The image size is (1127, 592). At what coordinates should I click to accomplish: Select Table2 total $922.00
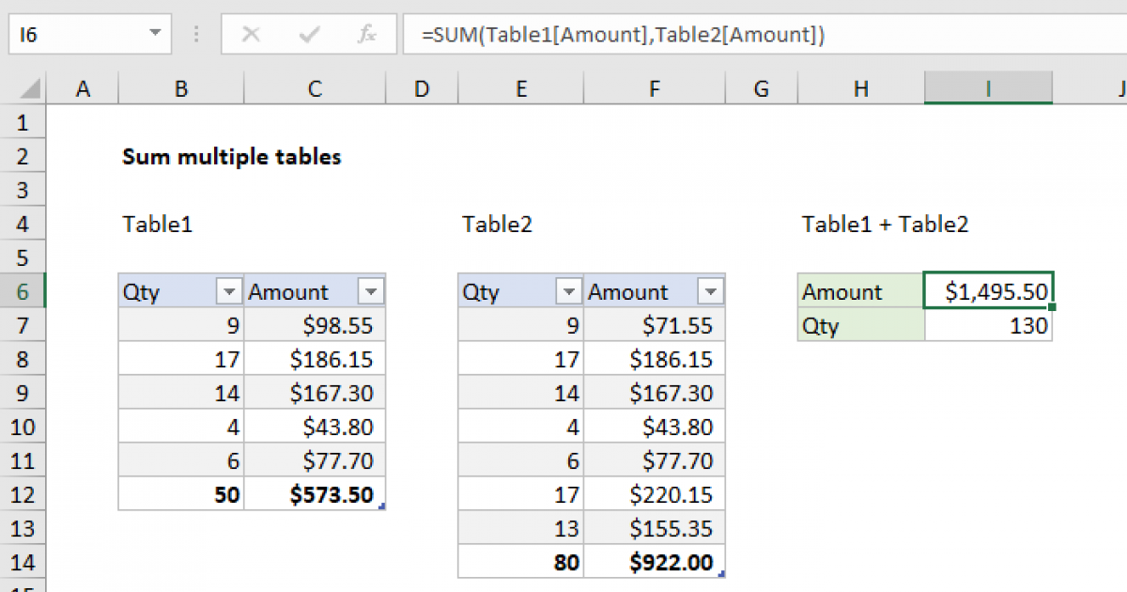pyautogui.click(x=655, y=563)
